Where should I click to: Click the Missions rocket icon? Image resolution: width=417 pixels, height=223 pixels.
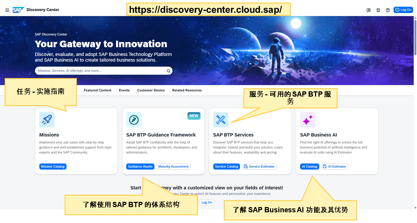[x=47, y=120]
